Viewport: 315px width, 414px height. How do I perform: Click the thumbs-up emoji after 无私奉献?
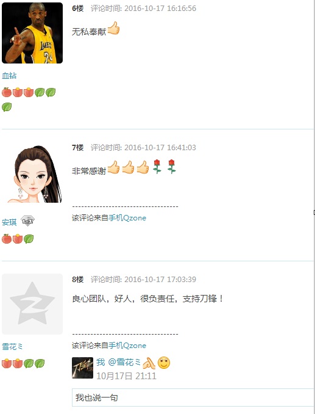click(x=113, y=28)
